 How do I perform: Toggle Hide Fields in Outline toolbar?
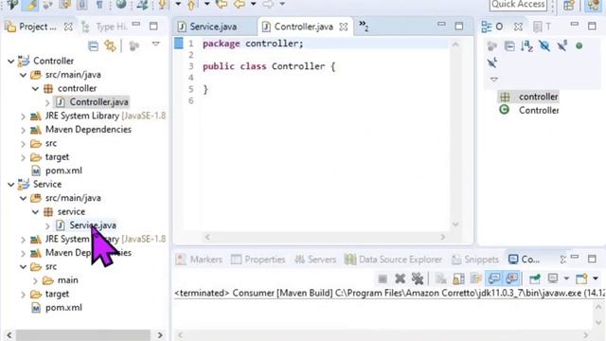pyautogui.click(x=544, y=46)
